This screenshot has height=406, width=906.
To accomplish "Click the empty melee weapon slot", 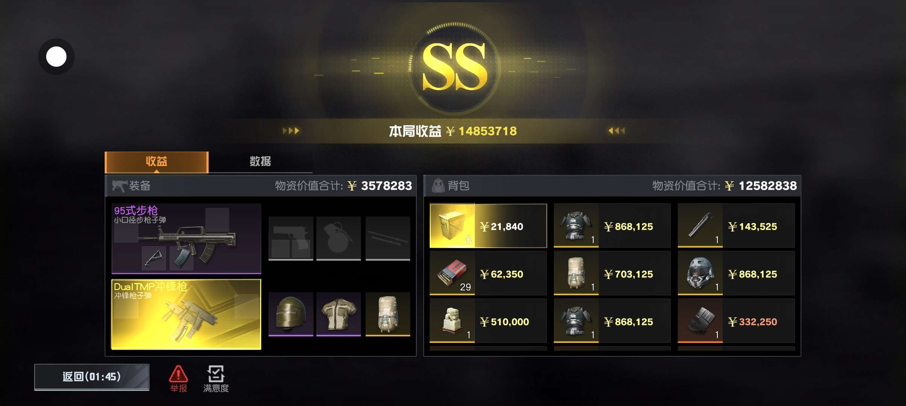I will (388, 238).
